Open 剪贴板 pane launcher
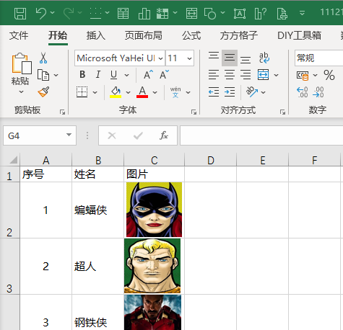343x330 pixels. pyautogui.click(x=63, y=112)
